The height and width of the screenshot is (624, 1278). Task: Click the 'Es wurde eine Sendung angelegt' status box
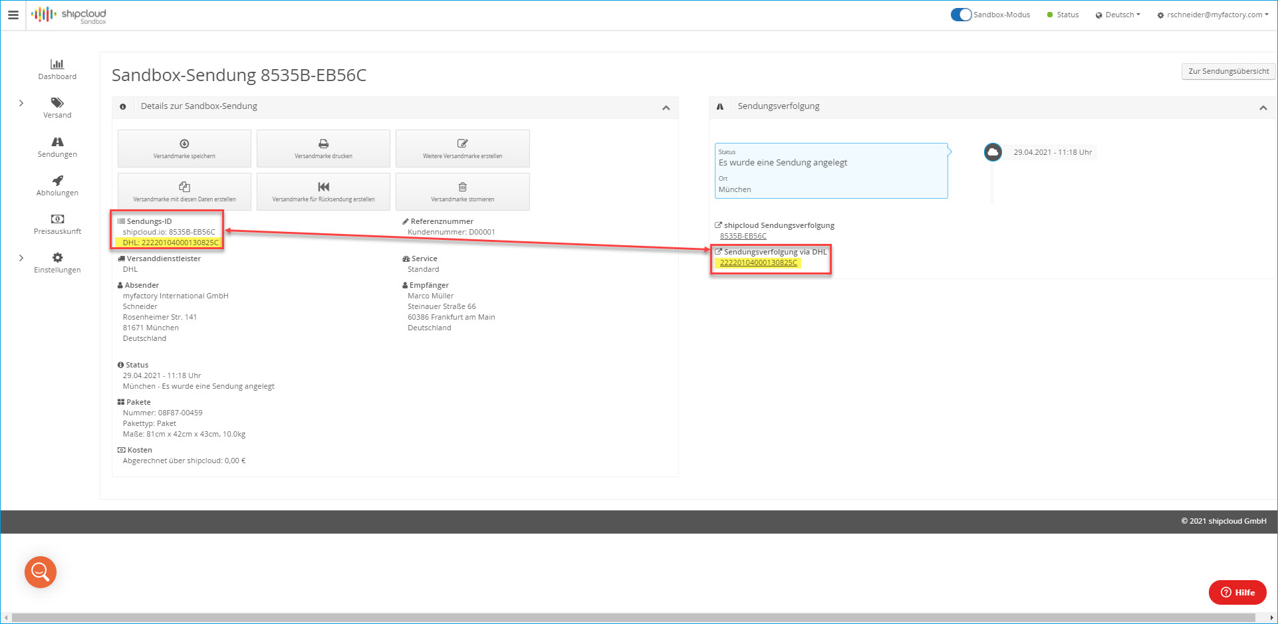click(831, 171)
